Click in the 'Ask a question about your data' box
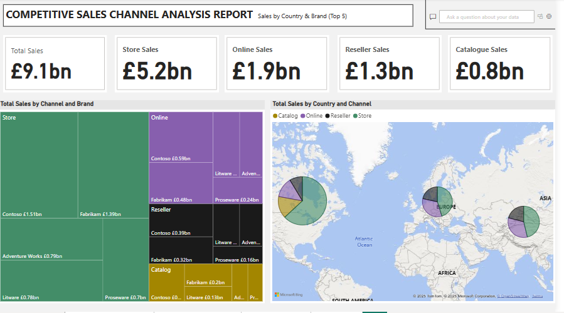The image size is (564, 313). coord(486,17)
